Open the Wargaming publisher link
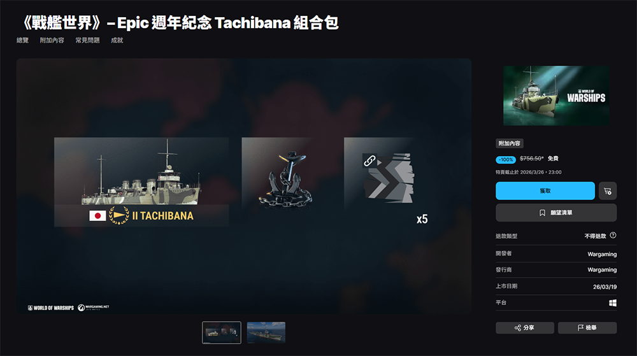The height and width of the screenshot is (356, 637). coord(602,269)
